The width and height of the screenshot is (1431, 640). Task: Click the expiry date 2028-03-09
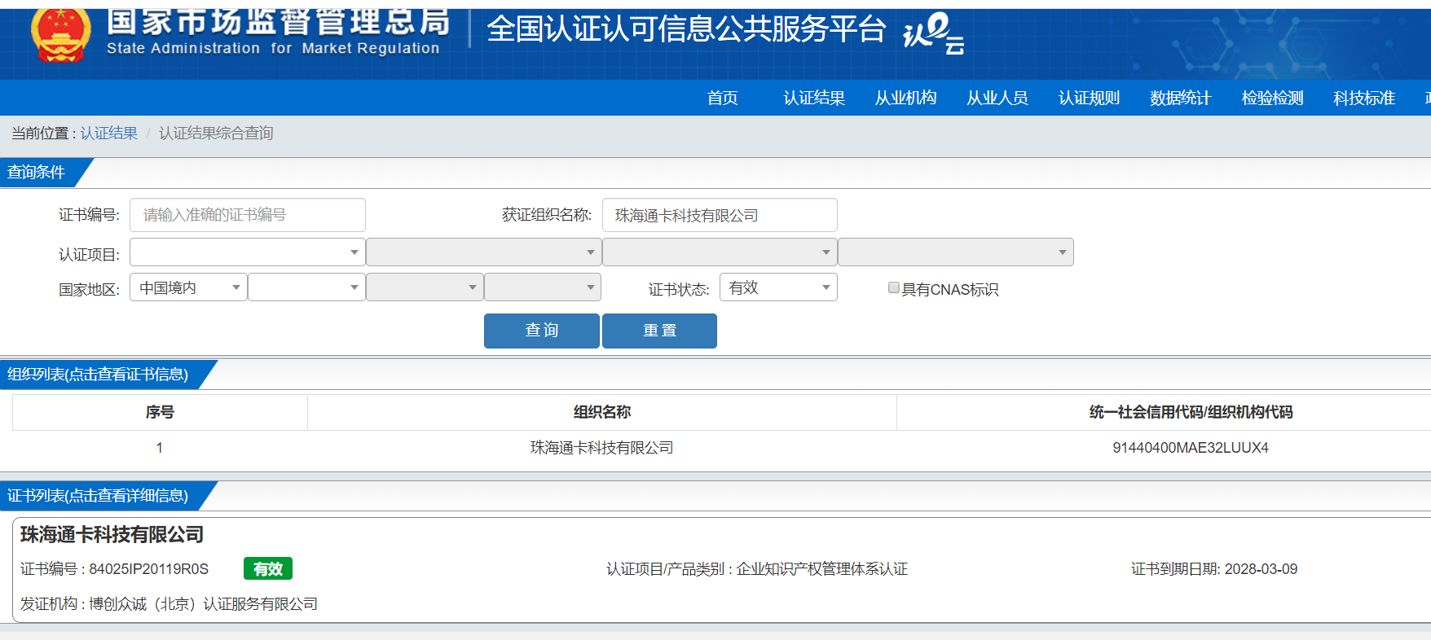pos(1261,569)
